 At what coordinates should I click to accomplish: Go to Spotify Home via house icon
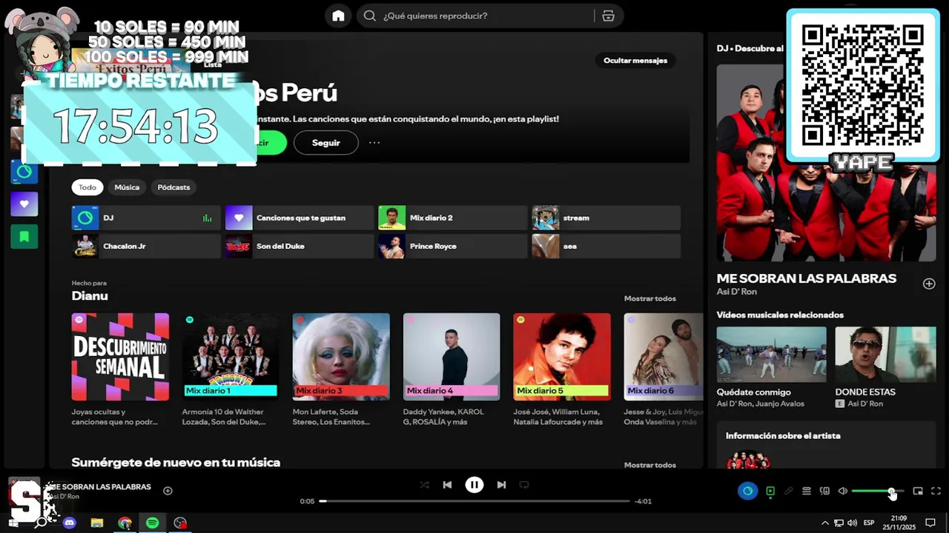coord(338,16)
